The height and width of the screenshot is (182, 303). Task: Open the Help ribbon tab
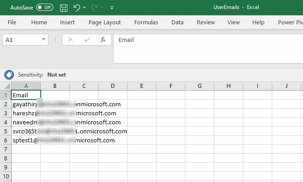(258, 23)
